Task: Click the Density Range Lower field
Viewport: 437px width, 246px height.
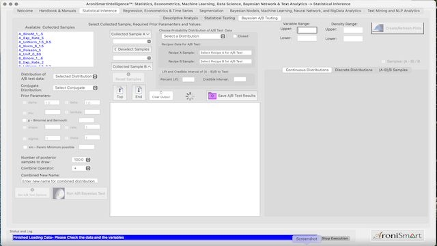Action: [x=353, y=39]
